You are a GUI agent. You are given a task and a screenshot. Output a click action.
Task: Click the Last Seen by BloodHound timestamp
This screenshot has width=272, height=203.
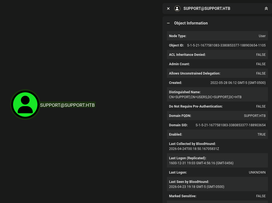pos(197,187)
